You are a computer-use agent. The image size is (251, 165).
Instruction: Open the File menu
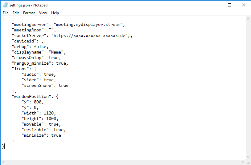coord(6,13)
